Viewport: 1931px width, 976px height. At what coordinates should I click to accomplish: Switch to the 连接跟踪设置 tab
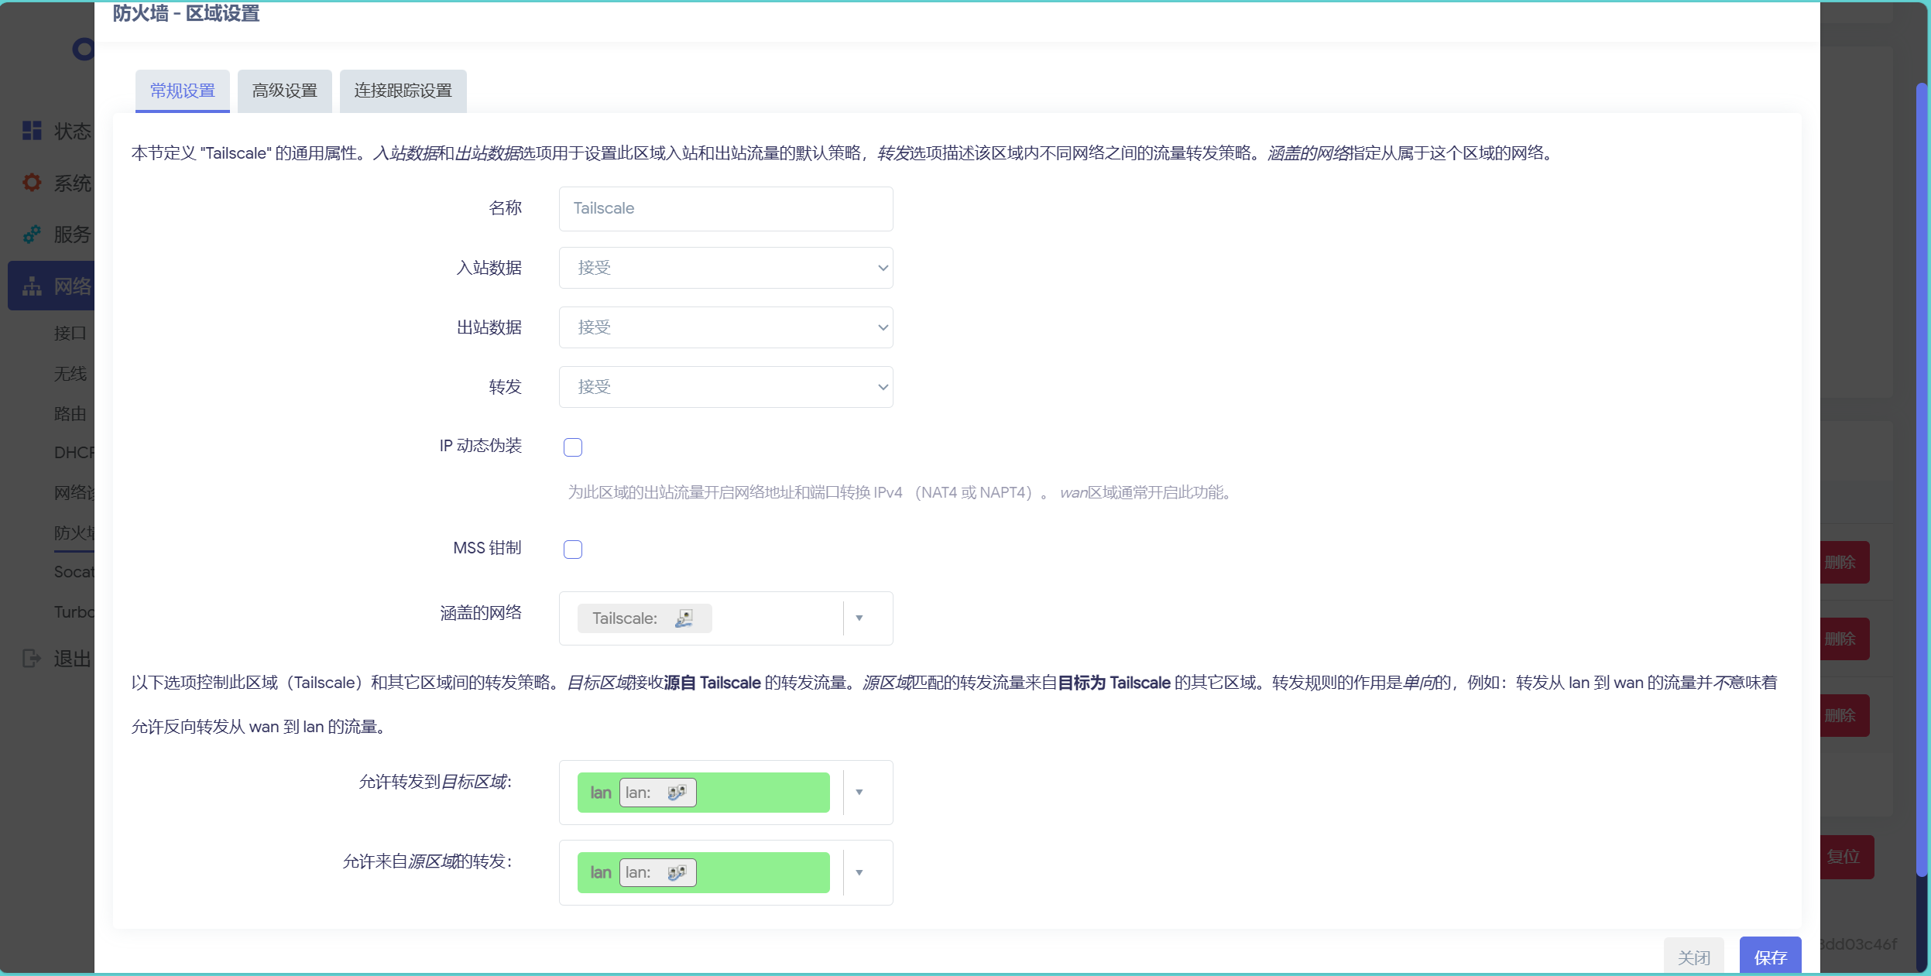[x=403, y=91]
